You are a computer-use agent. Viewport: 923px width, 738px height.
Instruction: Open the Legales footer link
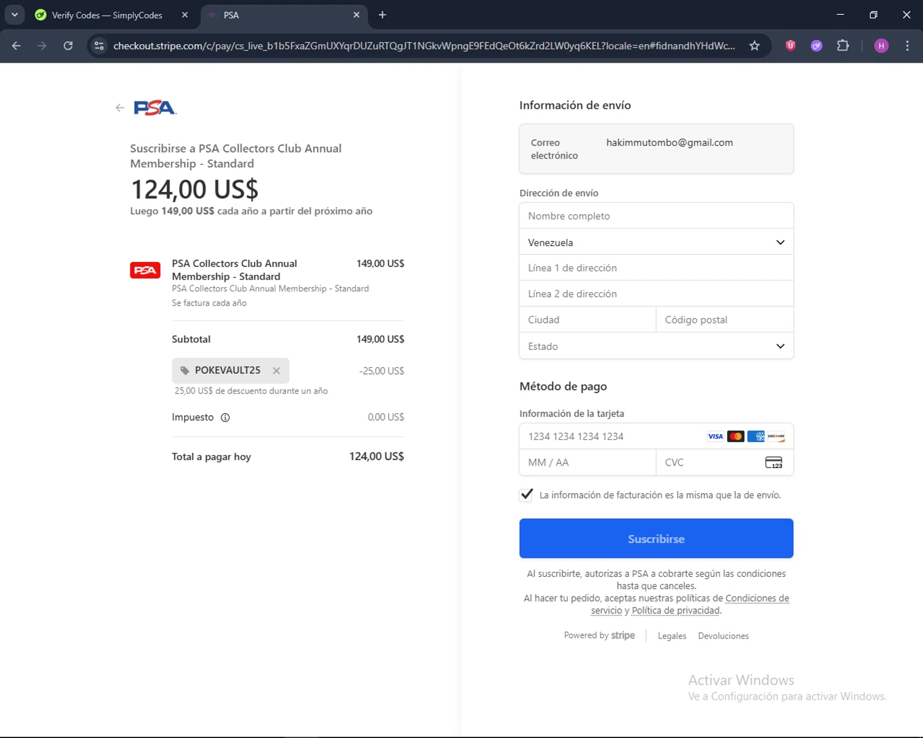tap(672, 636)
